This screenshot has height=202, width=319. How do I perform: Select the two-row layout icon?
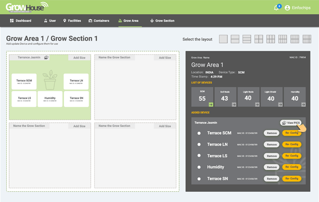[235, 39]
